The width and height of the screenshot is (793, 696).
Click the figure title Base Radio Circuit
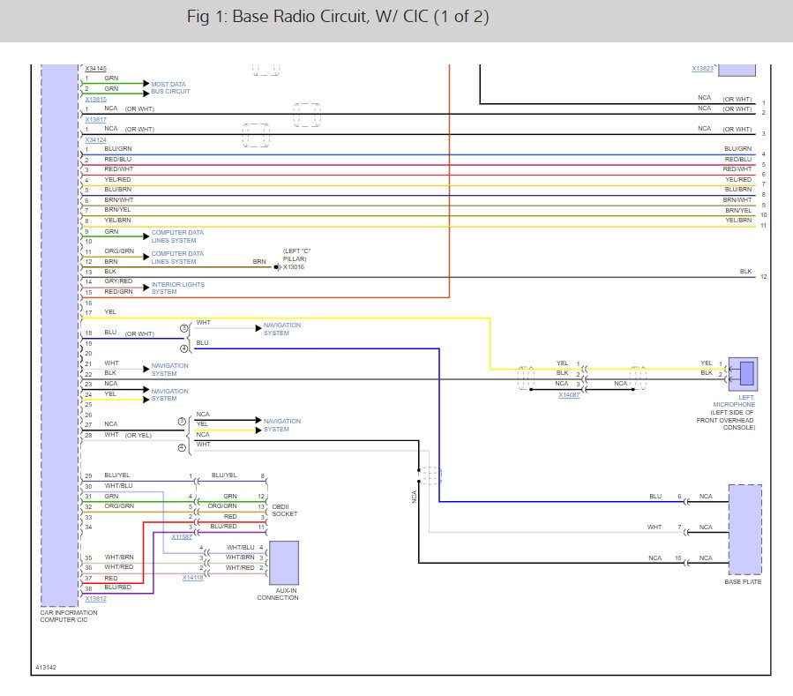click(x=338, y=17)
